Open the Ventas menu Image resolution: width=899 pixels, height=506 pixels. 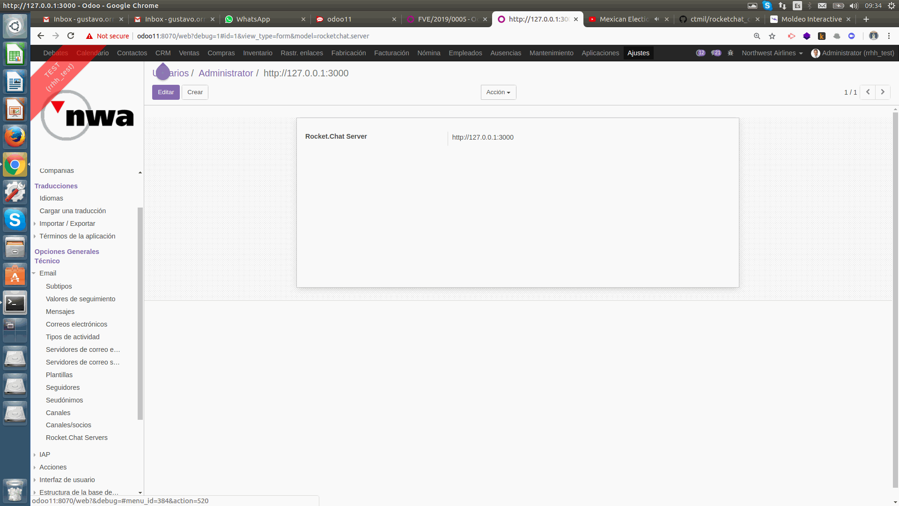point(189,53)
